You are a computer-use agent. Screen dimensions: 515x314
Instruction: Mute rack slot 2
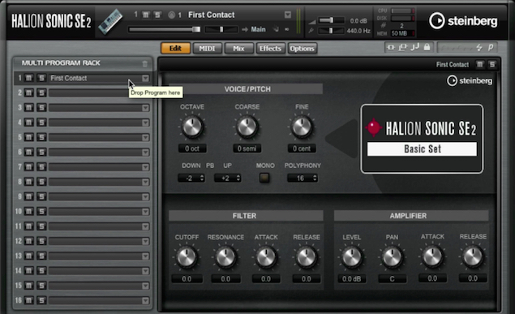coord(29,93)
